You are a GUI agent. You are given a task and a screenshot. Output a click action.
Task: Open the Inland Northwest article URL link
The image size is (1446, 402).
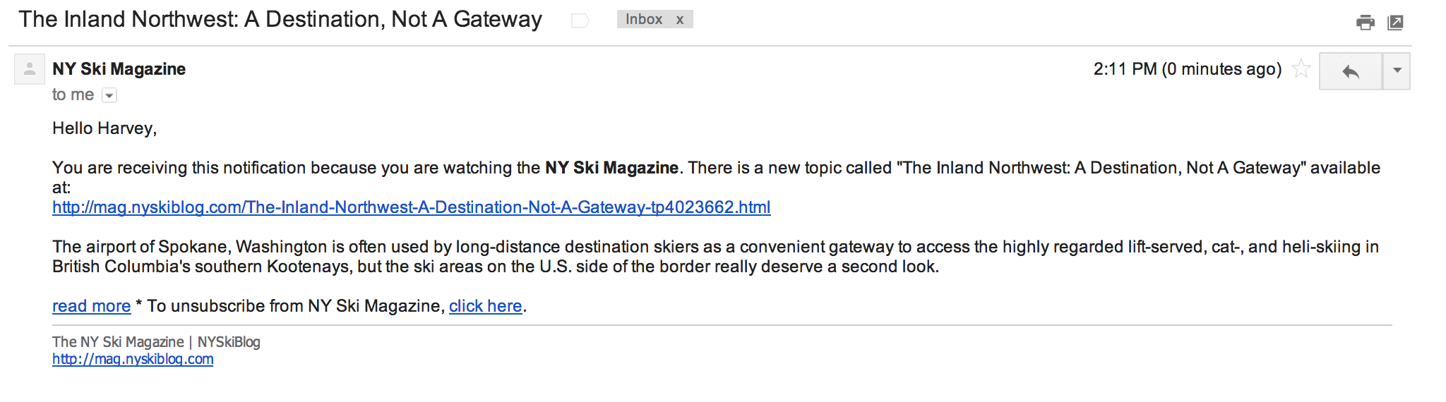[411, 207]
